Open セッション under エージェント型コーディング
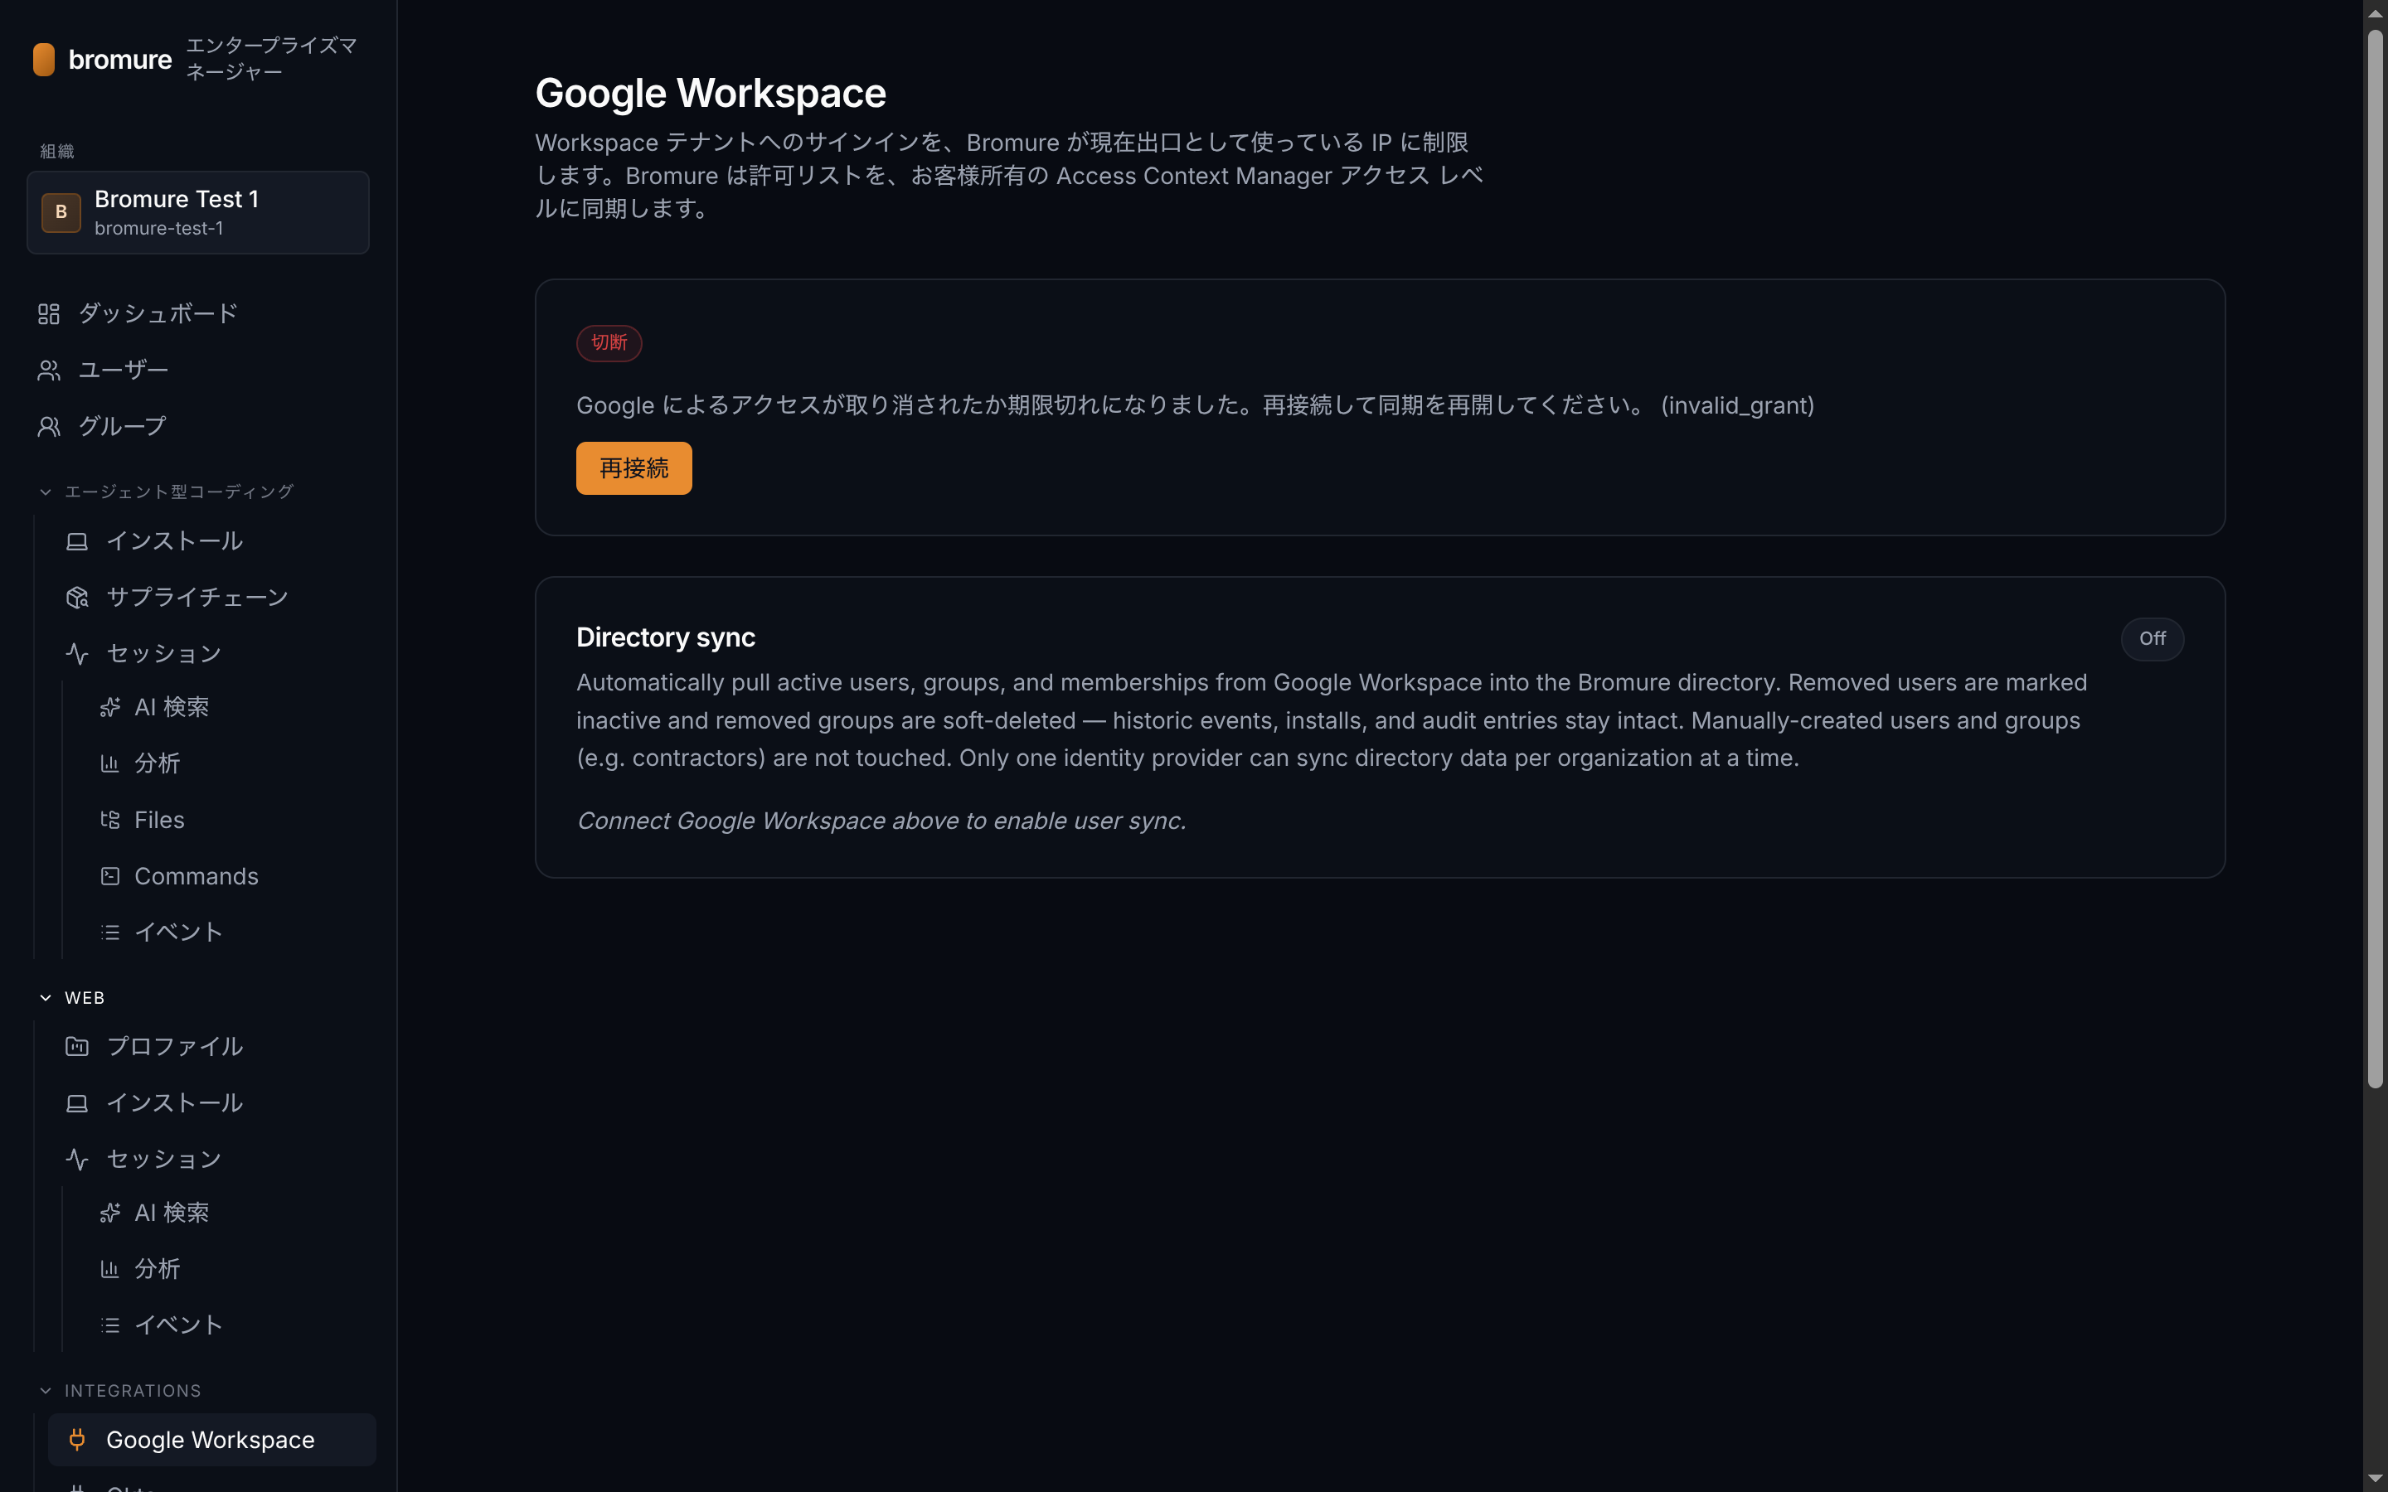2388x1492 pixels. click(x=212, y=653)
